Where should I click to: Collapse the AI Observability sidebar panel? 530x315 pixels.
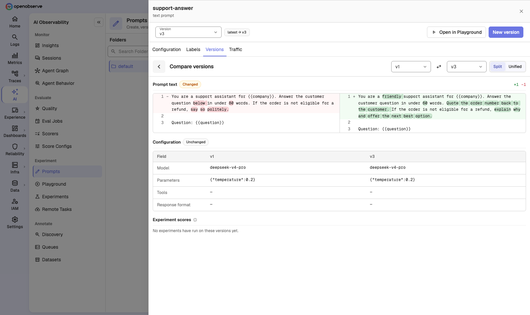(x=99, y=22)
